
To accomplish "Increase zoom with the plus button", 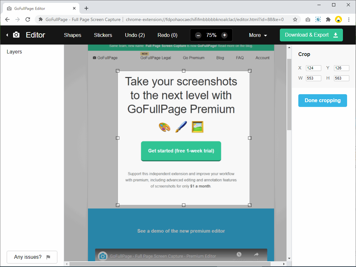I will [x=225, y=35].
